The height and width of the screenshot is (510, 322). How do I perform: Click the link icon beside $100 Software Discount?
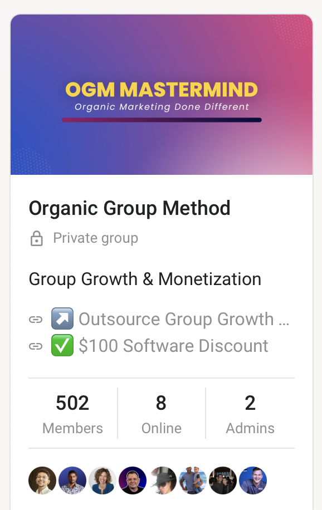[36, 345]
